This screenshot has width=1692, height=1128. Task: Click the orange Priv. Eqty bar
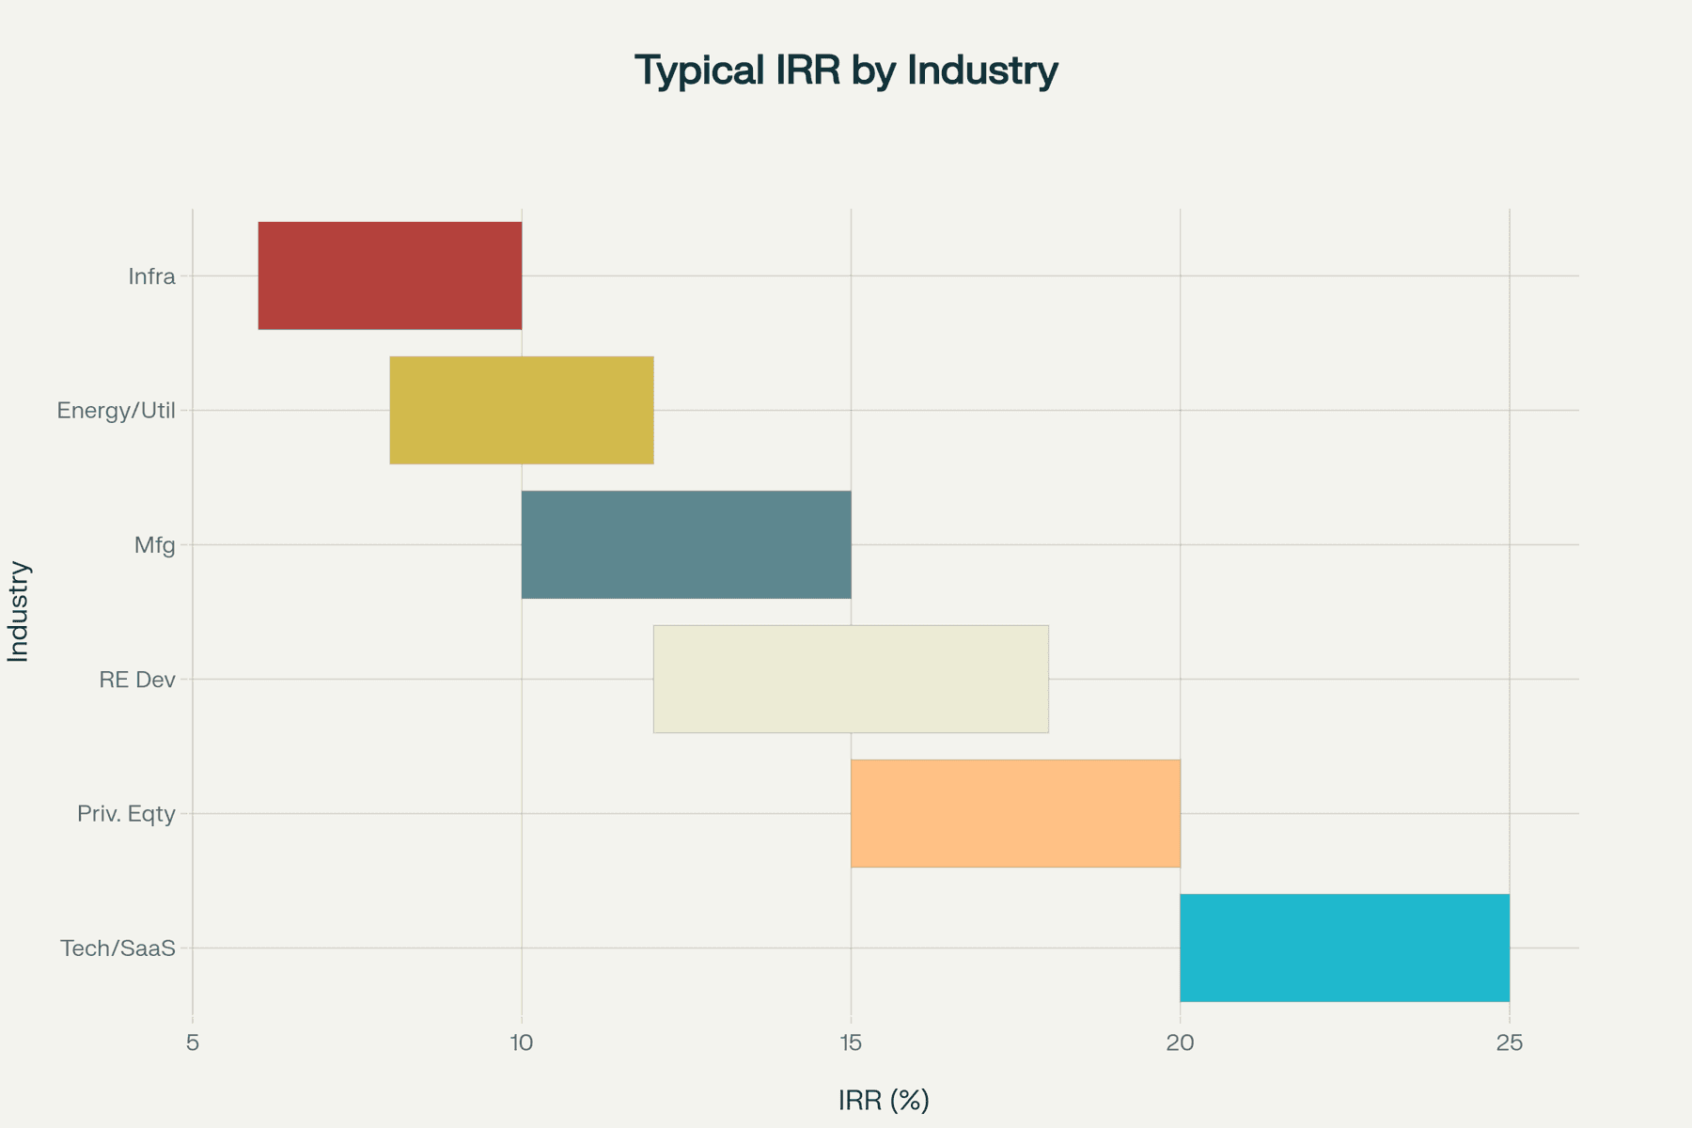[1015, 814]
